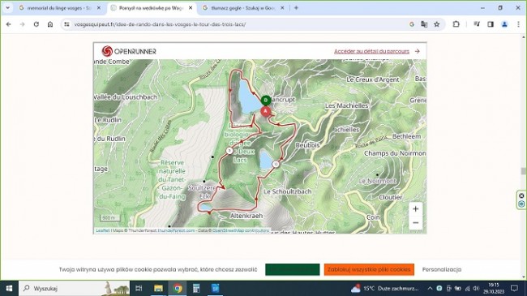Open Chrome's three-dot menu
The height and width of the screenshot is (296, 527).
pyautogui.click(x=518, y=24)
